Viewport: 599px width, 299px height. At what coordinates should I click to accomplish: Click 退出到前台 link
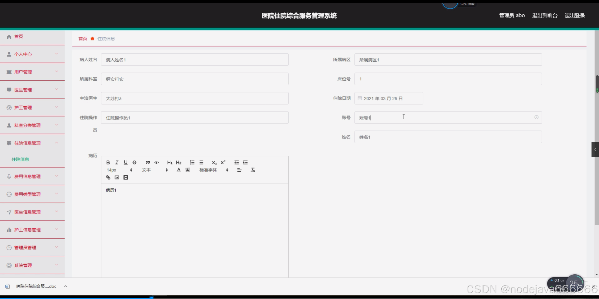(x=545, y=16)
